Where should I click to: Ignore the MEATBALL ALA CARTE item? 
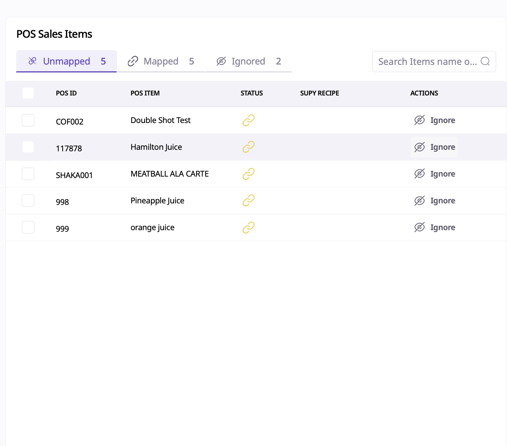coord(435,174)
